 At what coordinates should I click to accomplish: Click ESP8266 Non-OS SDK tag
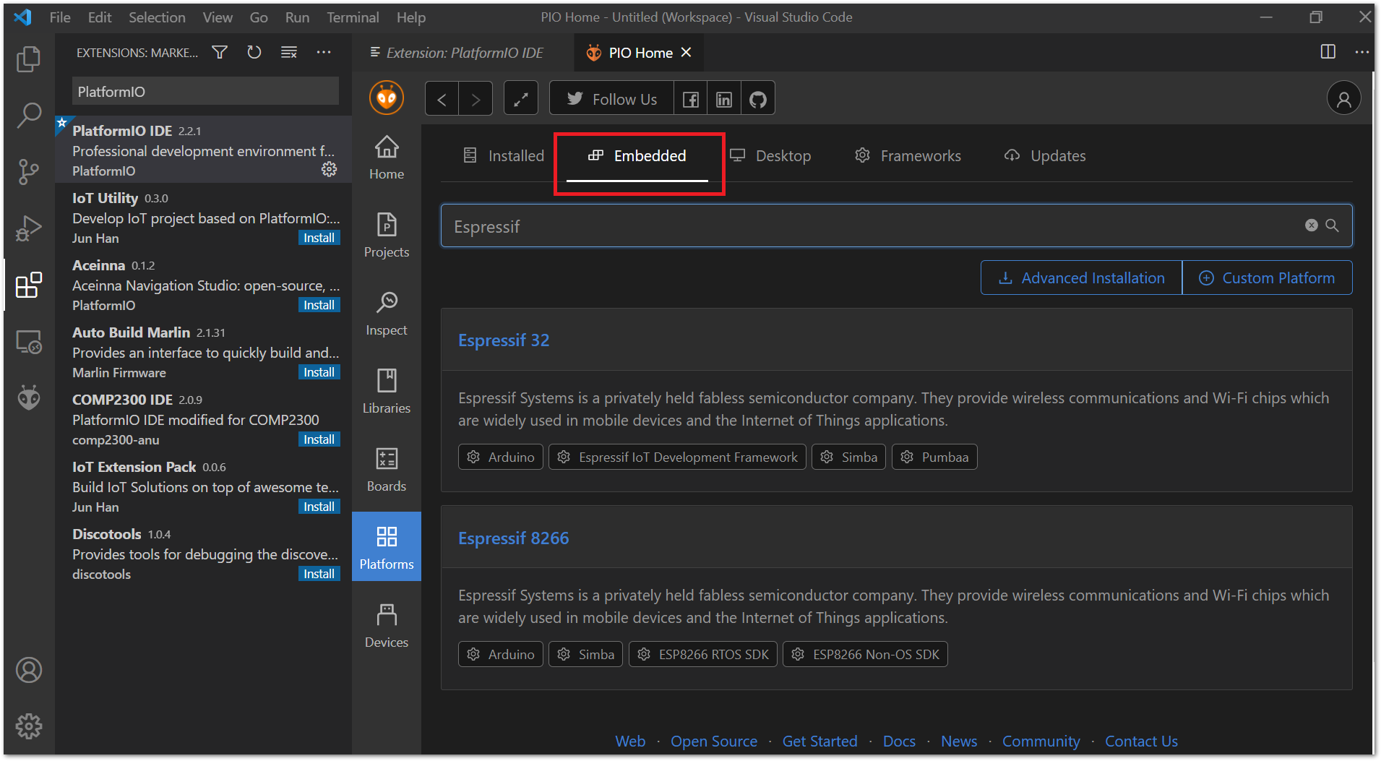pyautogui.click(x=865, y=654)
